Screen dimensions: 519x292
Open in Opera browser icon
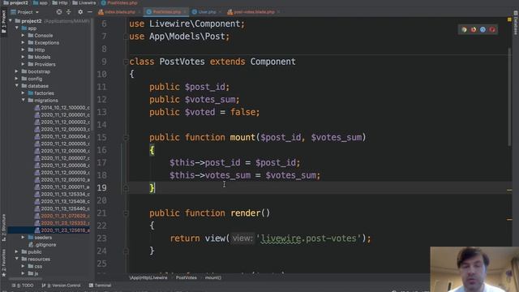point(492,30)
